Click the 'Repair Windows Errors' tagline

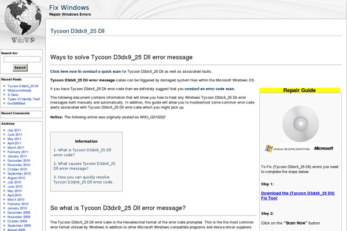70,14
